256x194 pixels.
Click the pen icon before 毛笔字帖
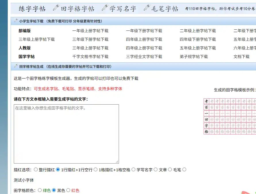(147, 7)
